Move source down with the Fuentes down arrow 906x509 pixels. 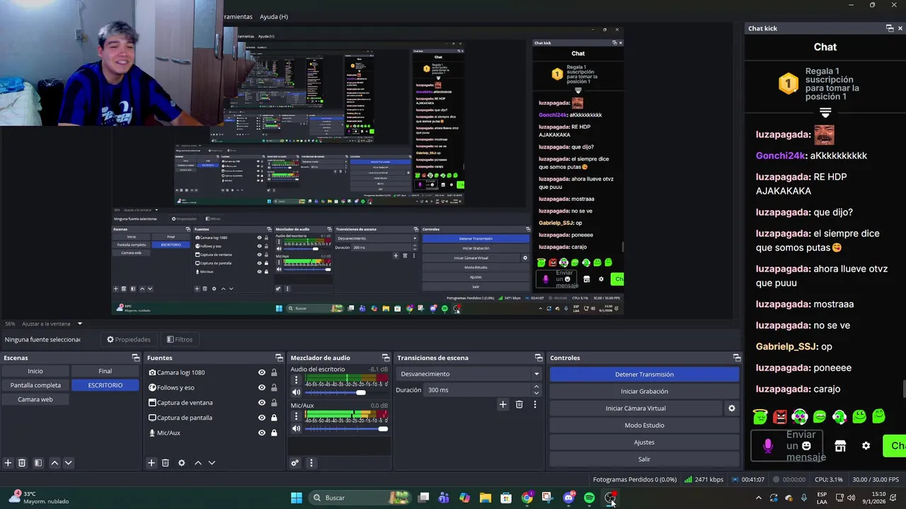point(211,463)
